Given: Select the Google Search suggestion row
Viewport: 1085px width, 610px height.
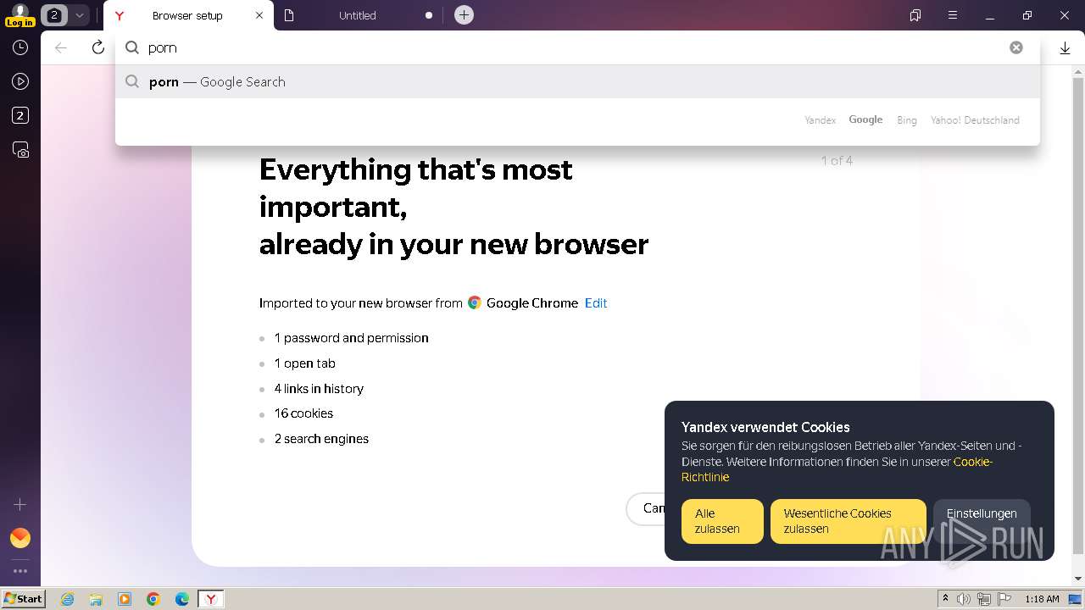Looking at the screenshot, I should tap(576, 82).
